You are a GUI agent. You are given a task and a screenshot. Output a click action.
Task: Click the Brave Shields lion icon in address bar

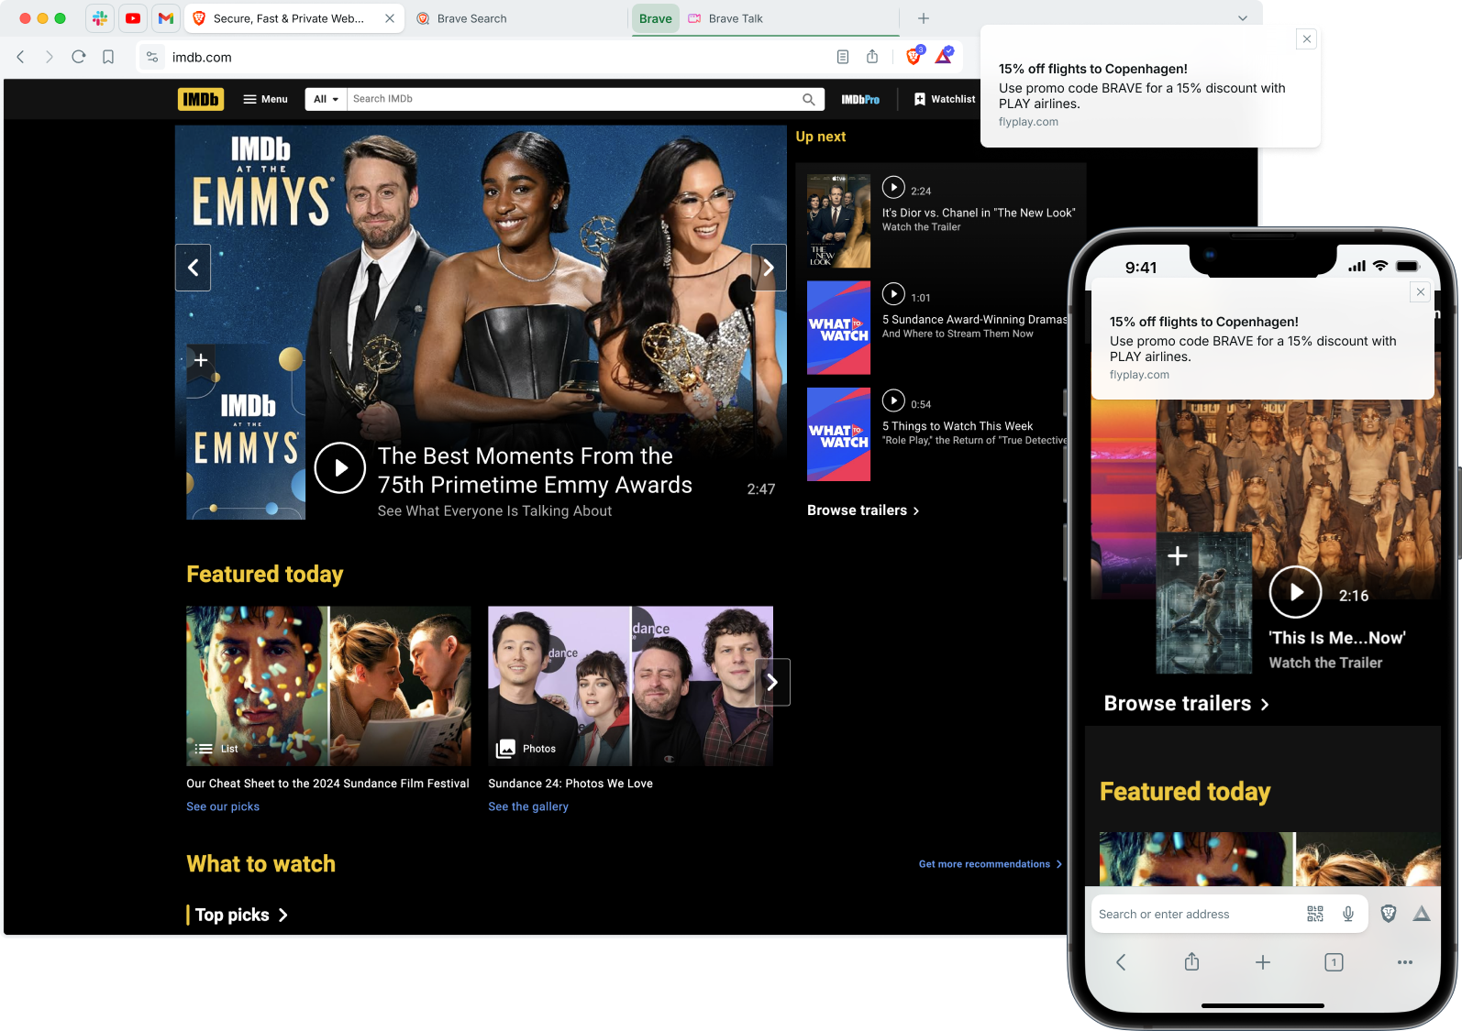[x=913, y=57]
